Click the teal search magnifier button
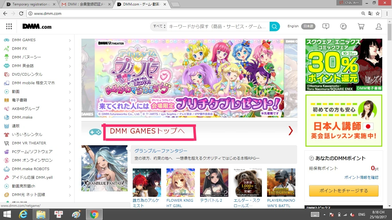392x220 pixels. tap(275, 27)
